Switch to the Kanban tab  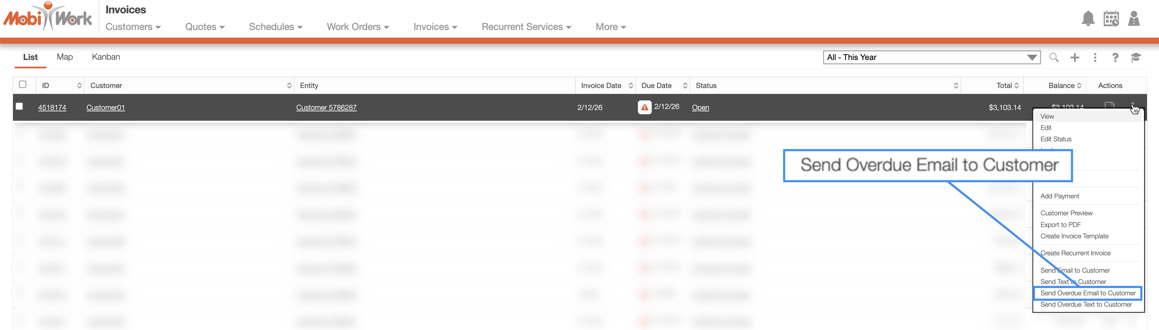[106, 57]
